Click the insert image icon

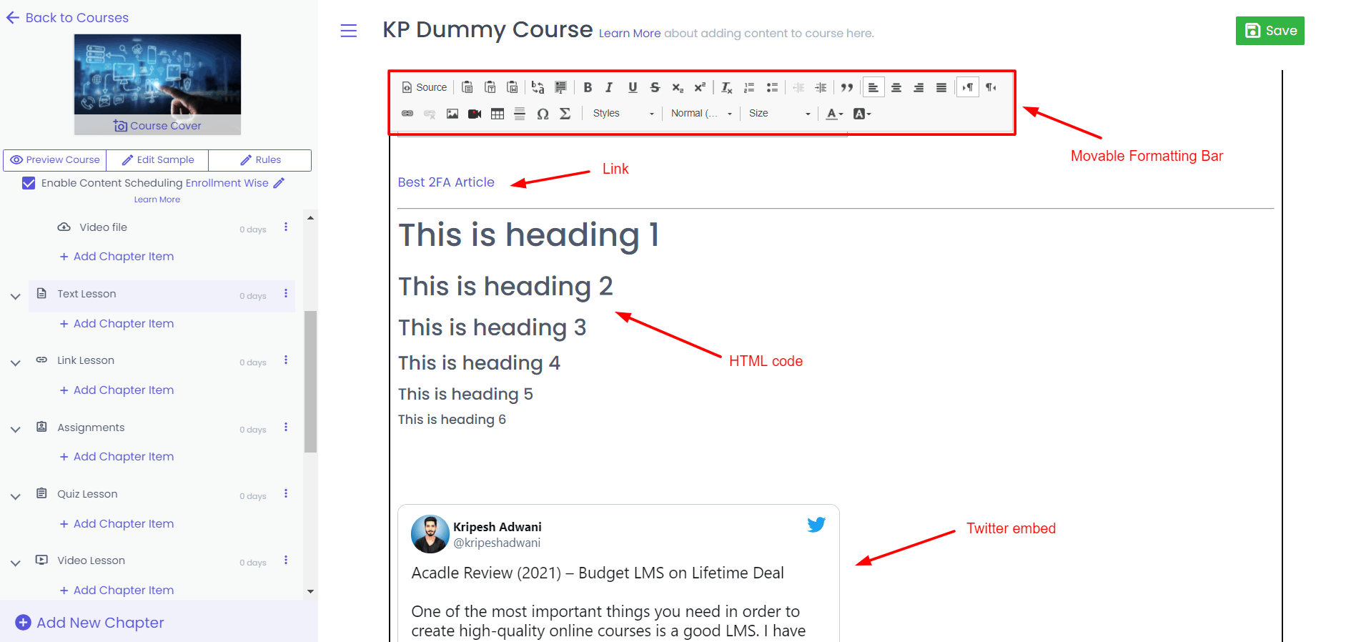[452, 114]
